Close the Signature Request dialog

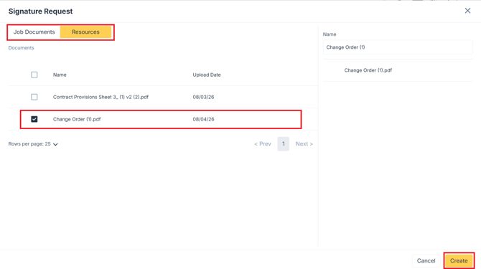pyautogui.click(x=467, y=11)
